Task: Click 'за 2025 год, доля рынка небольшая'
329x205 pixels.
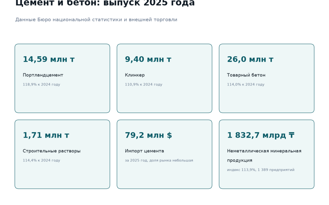Action: [159, 160]
